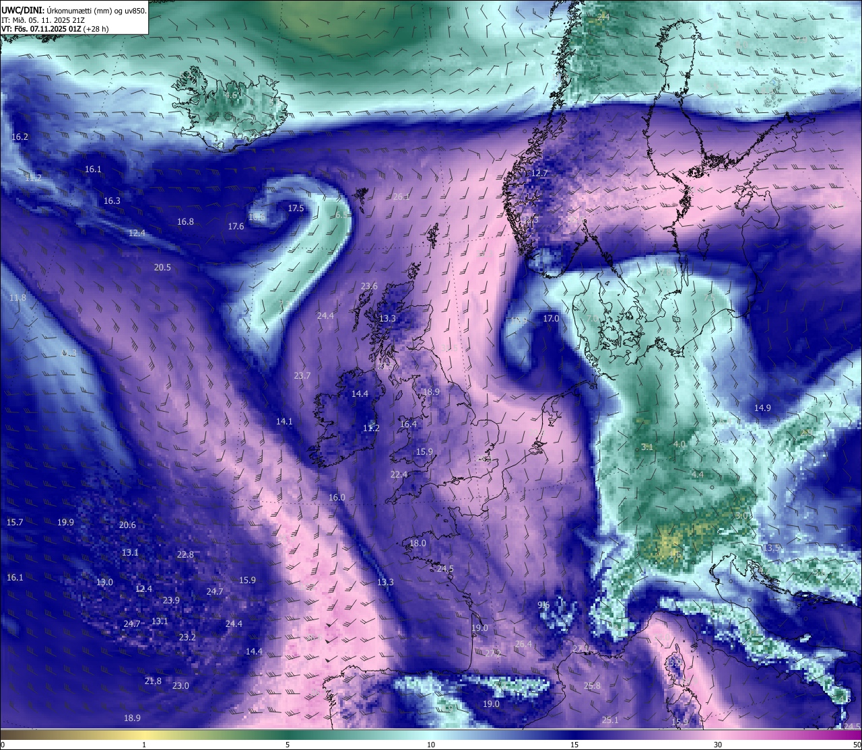Image resolution: width=862 pixels, height=750 pixels.
Task: Click the 16.2 value on the map
Action: [20, 137]
